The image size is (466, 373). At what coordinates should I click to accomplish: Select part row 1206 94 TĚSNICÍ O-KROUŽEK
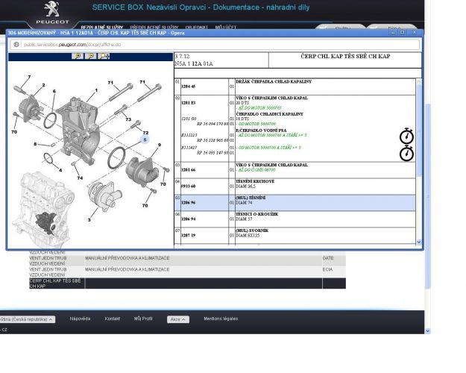[295, 219]
